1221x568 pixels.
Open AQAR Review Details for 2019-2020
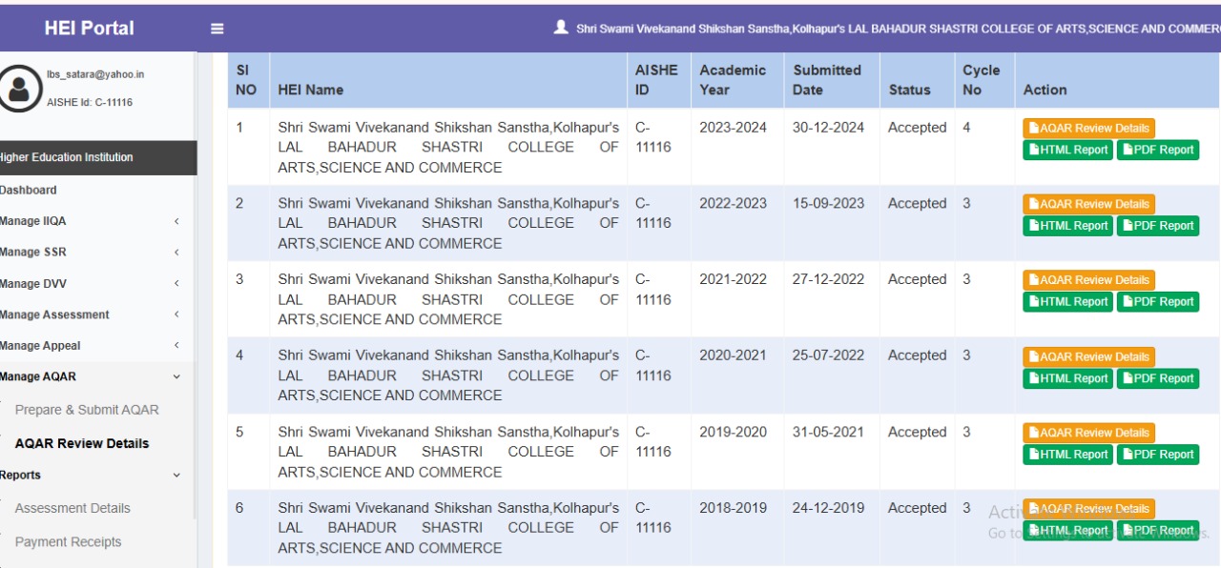(1088, 433)
